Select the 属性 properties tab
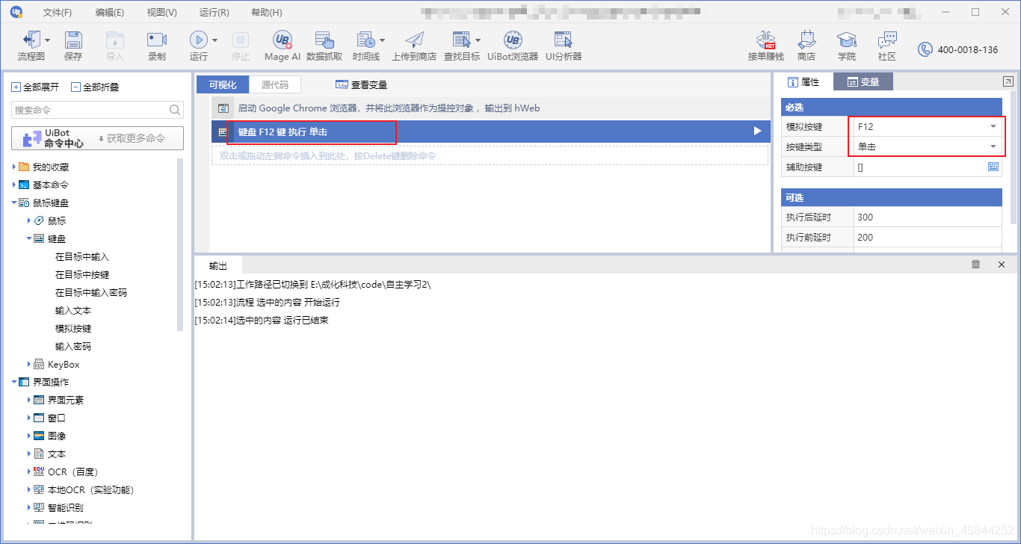This screenshot has width=1021, height=544. 803,82
